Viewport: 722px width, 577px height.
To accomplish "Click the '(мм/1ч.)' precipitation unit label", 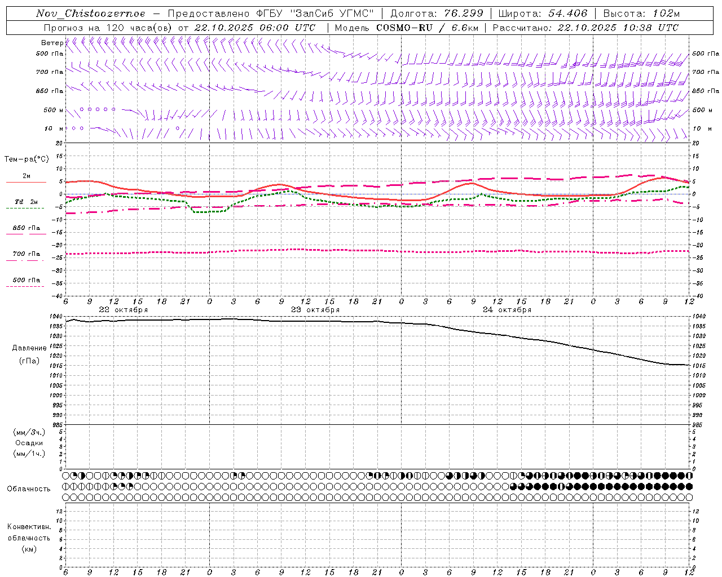I will (x=29, y=454).
